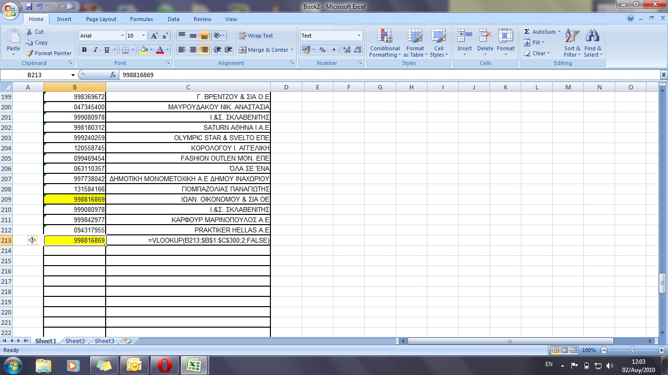Toggle bold formatting
Screen dimensions: 668x375
click(84, 50)
